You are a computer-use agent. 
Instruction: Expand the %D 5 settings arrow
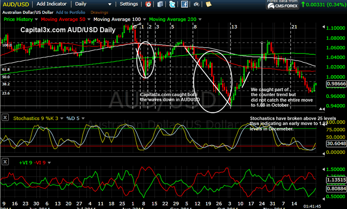(83, 118)
